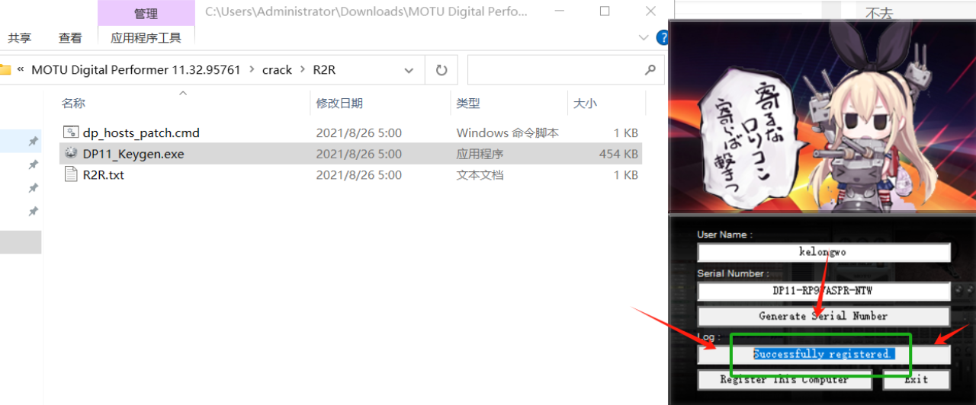Viewport: 976px width, 405px height.
Task: Click the folder icon in address bar
Action: click(5, 70)
